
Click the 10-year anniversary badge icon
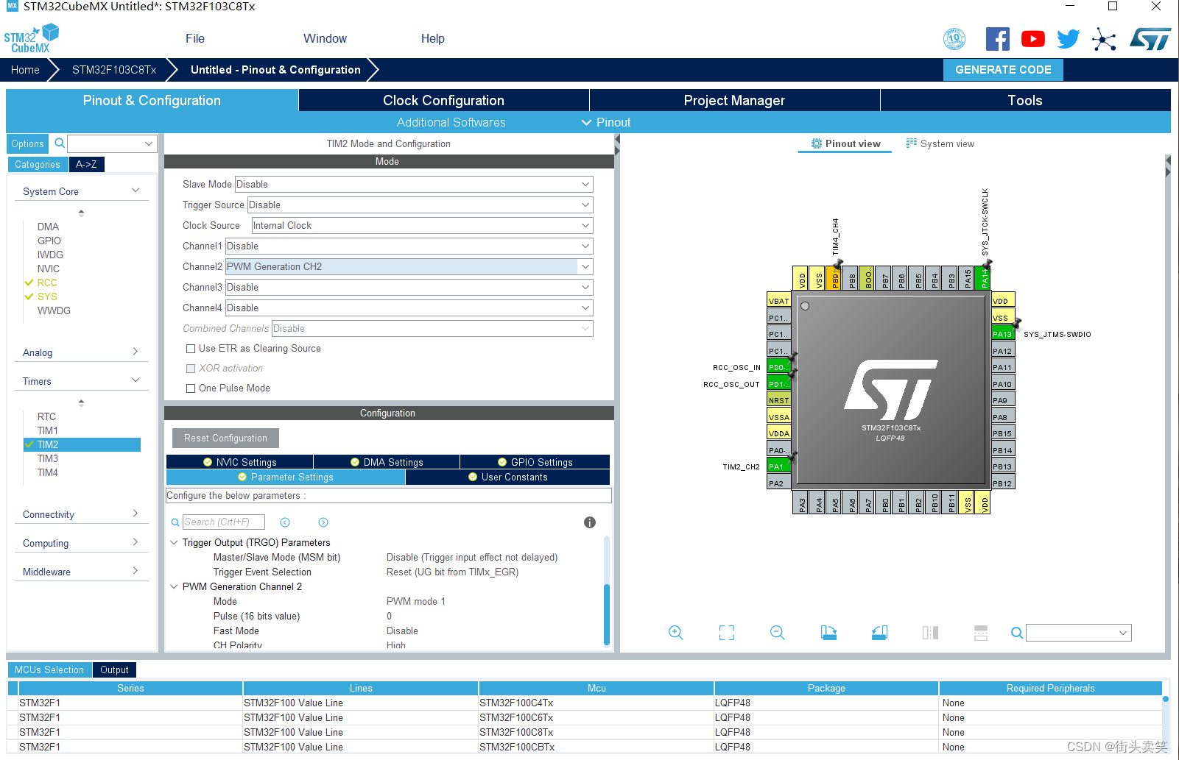pyautogui.click(x=954, y=39)
